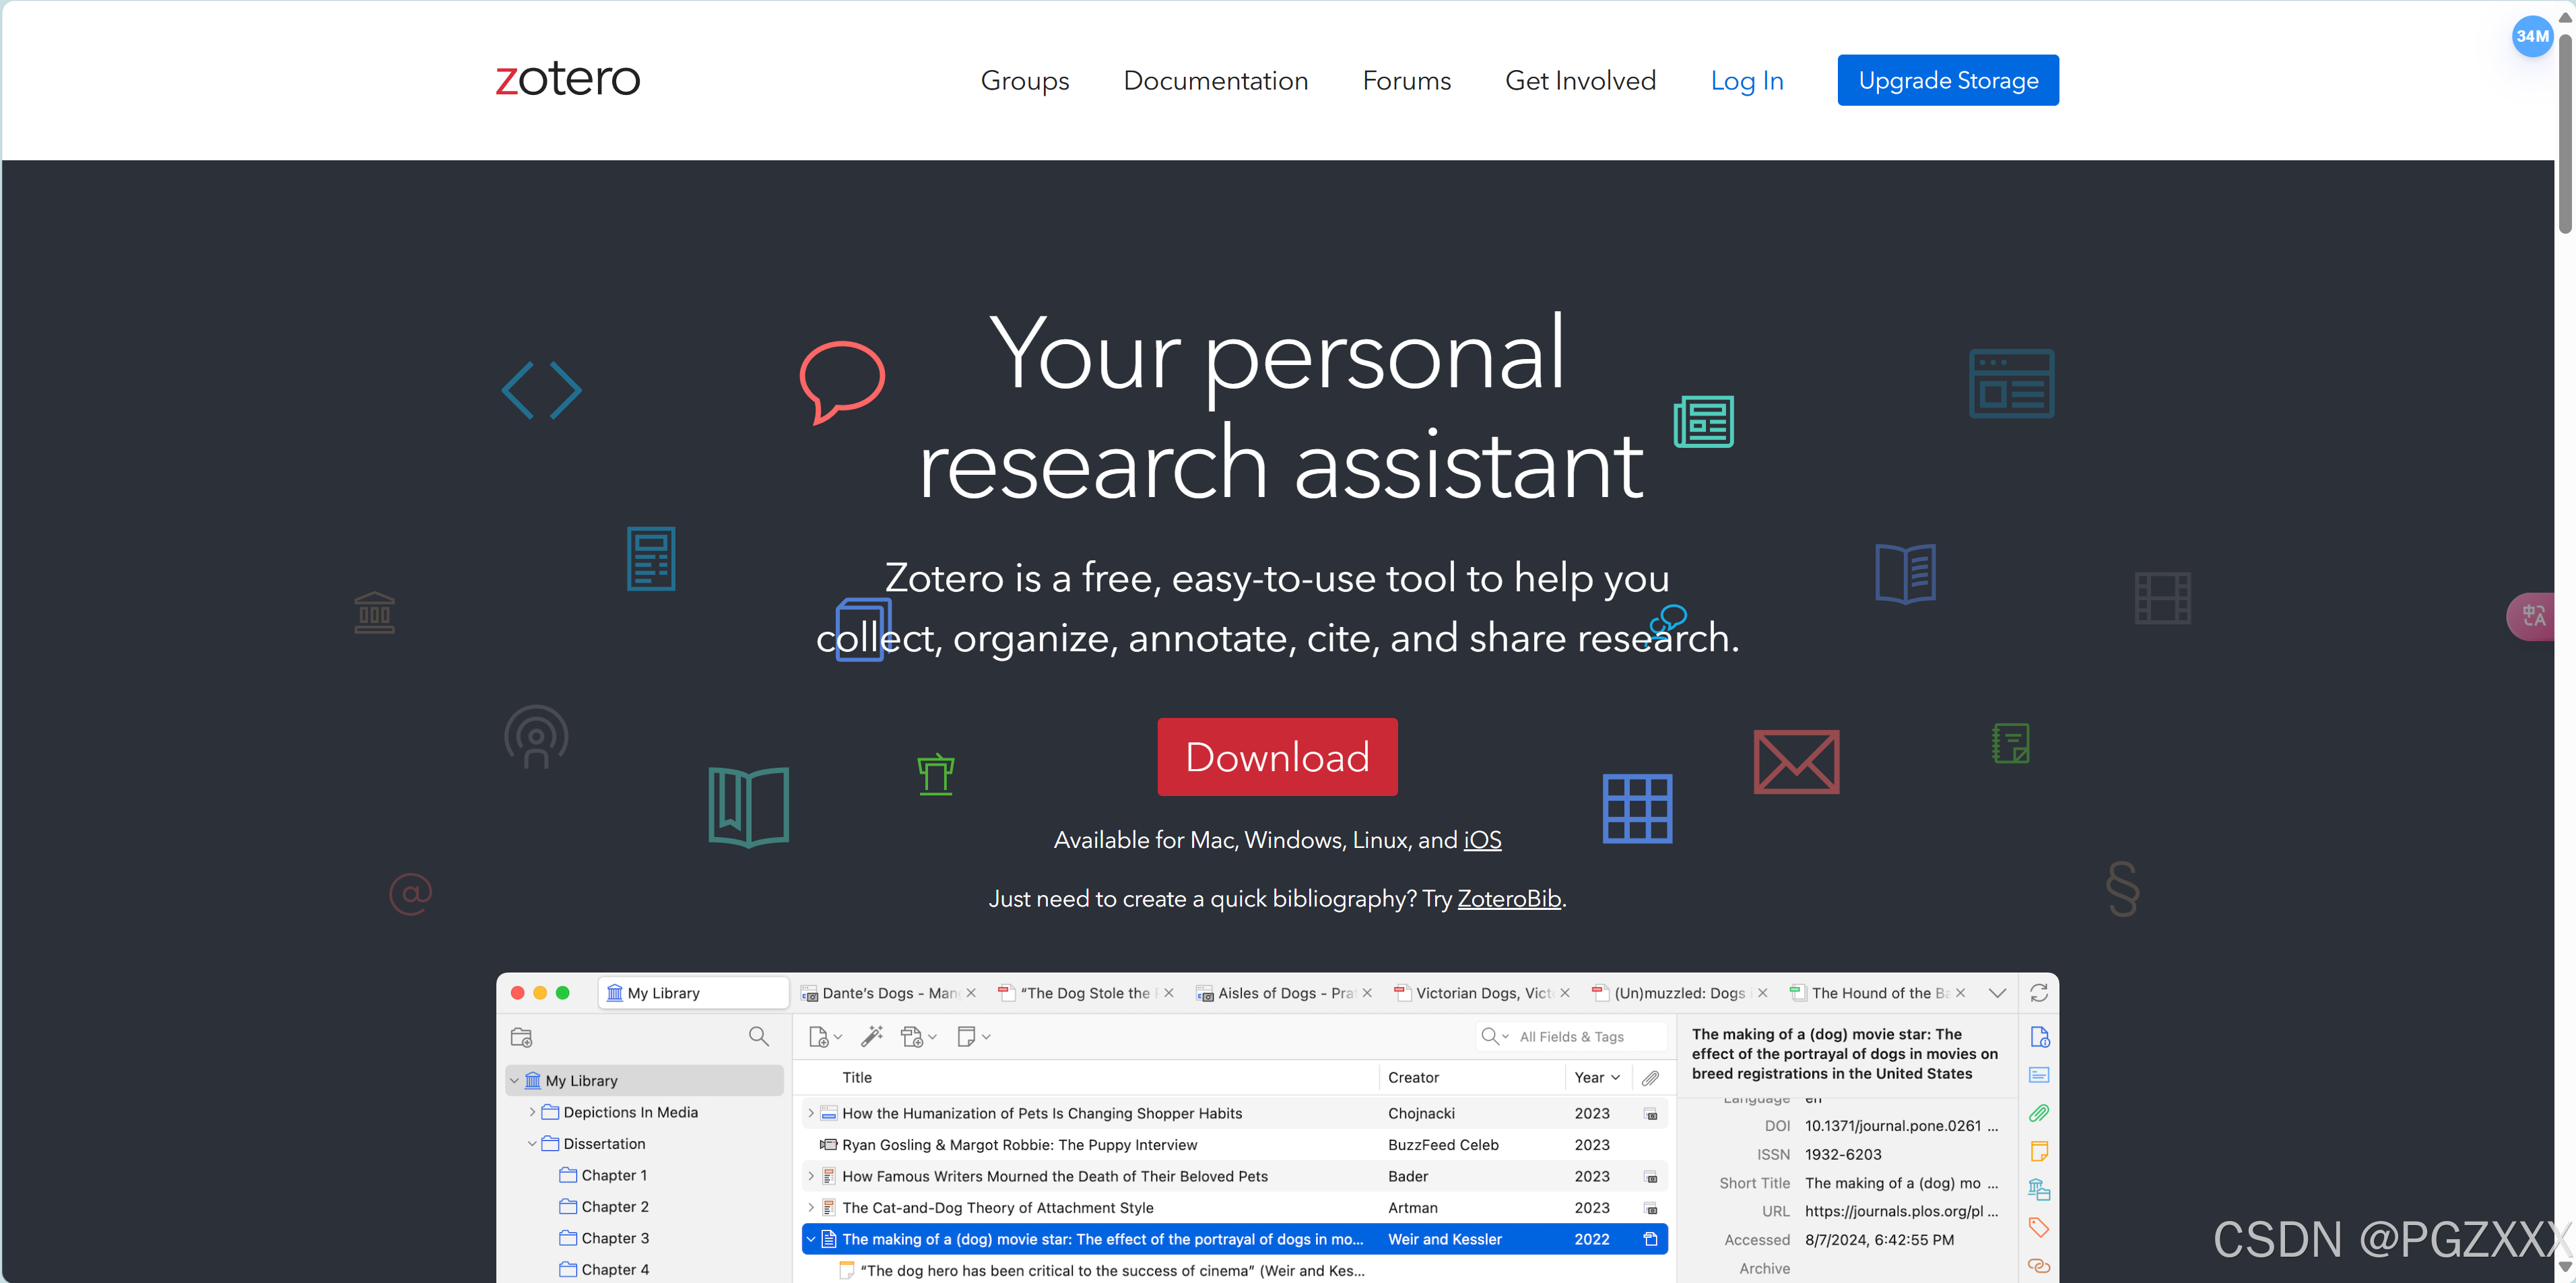Click the red Download button

coord(1277,757)
